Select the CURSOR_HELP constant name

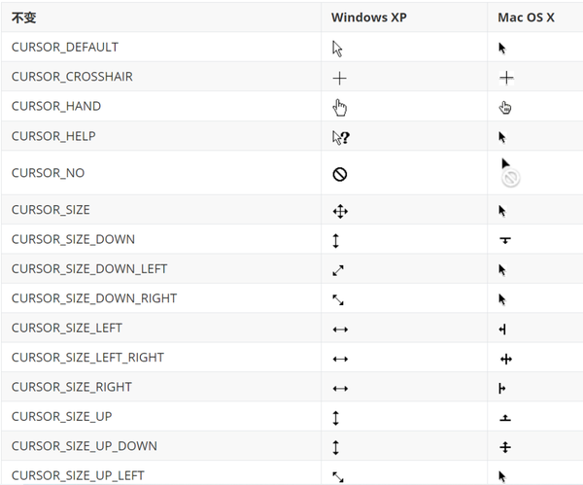pos(53,136)
